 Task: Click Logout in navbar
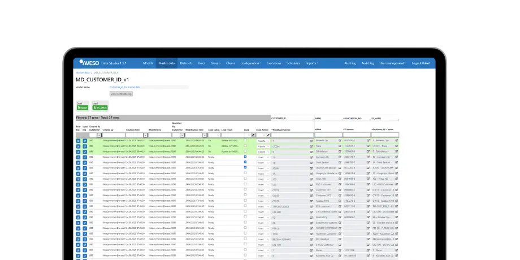[421, 63]
